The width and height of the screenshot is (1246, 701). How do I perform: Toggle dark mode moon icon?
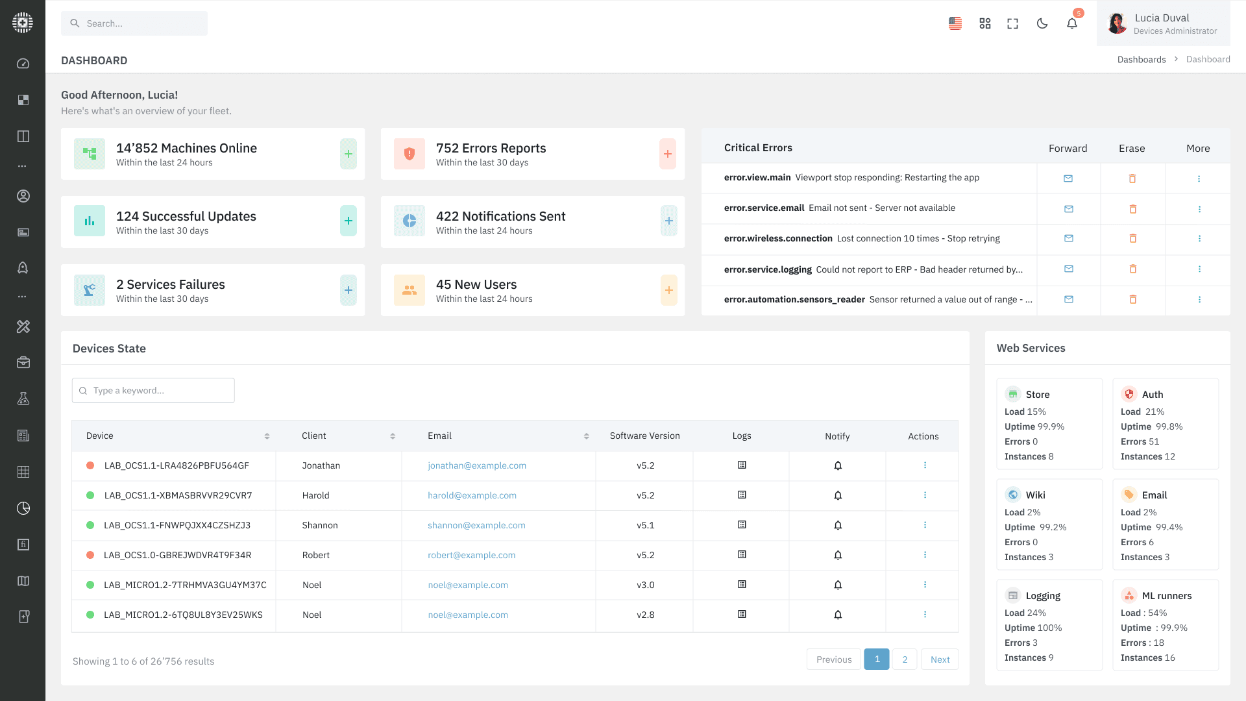tap(1042, 23)
